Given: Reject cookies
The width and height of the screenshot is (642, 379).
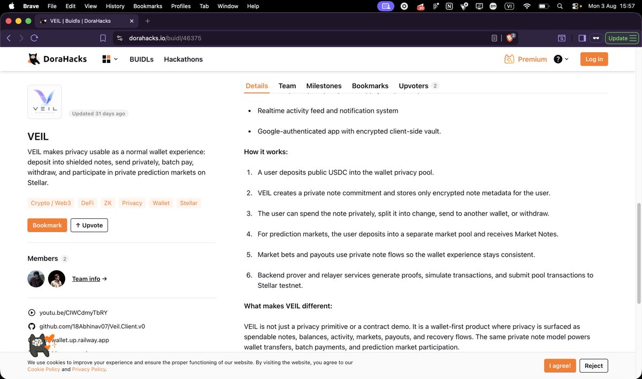Looking at the screenshot, I should [594, 366].
